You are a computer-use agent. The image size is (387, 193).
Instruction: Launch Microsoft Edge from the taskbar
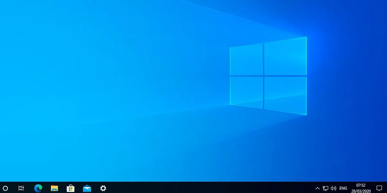(x=38, y=188)
